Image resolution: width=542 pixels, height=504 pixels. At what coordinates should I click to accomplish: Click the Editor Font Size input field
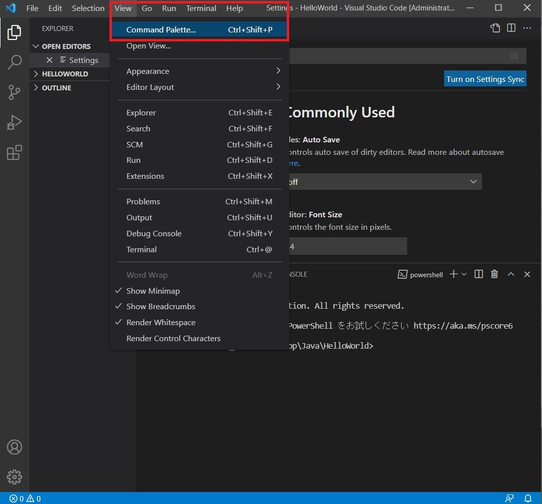click(x=348, y=246)
